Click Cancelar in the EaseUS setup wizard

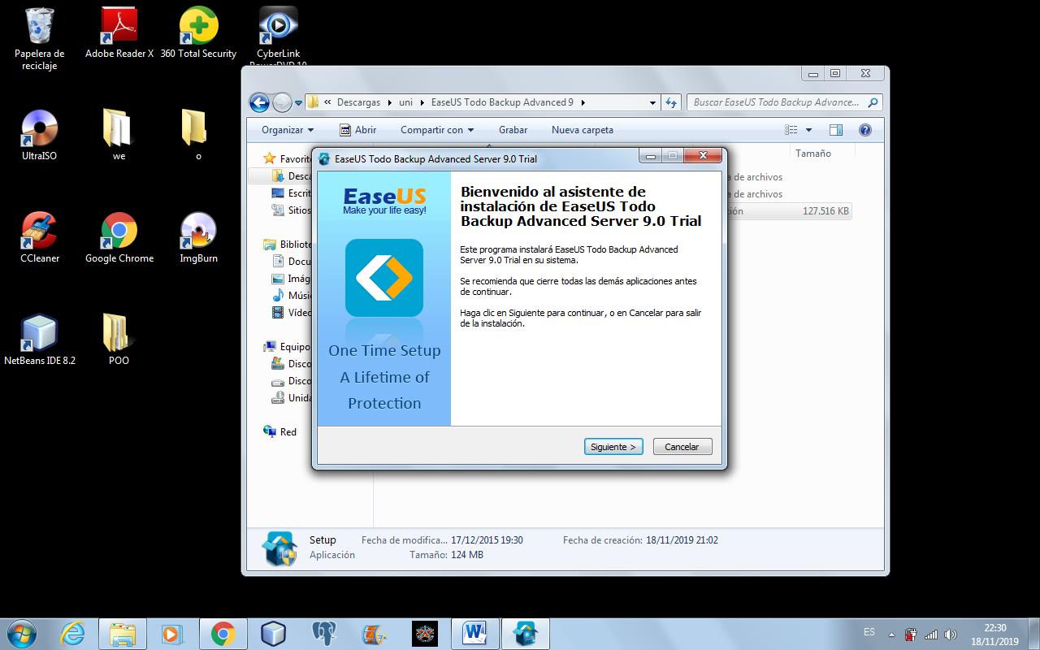coord(682,447)
